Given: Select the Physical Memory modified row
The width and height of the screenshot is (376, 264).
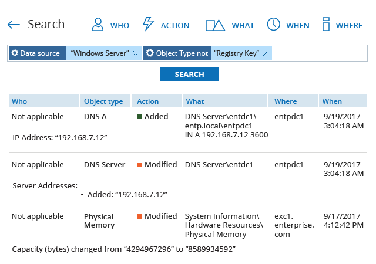Looking at the screenshot, I should (188, 226).
